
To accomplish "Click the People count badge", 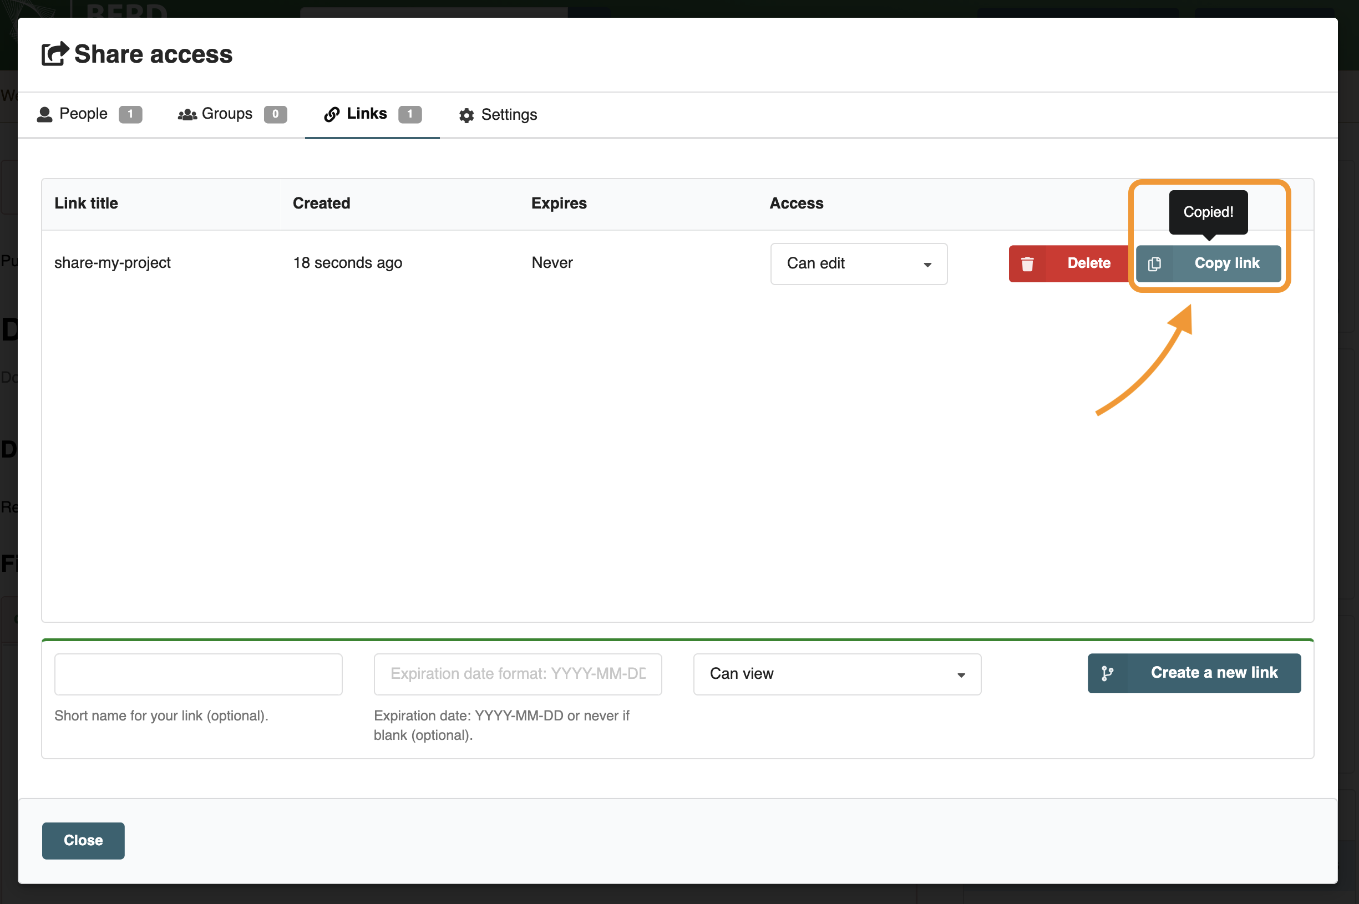I will click(130, 114).
